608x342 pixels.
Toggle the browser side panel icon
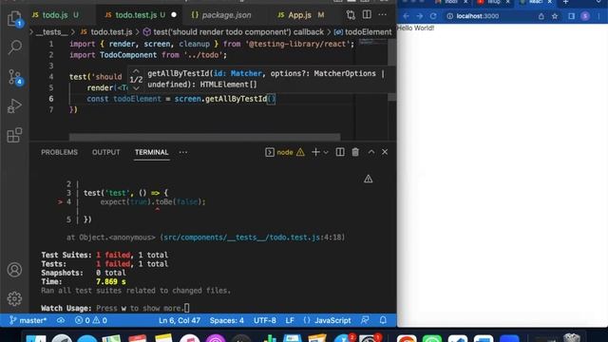tap(572, 16)
